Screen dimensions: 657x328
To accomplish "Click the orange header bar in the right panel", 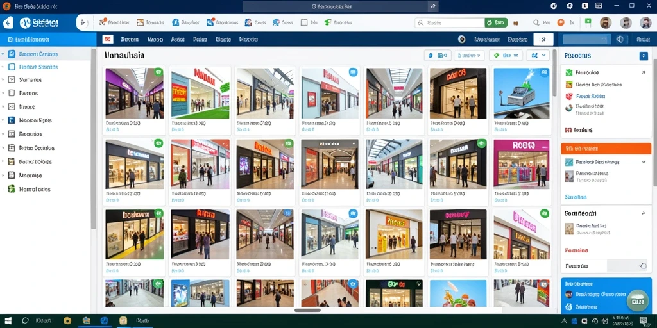I will [606, 149].
